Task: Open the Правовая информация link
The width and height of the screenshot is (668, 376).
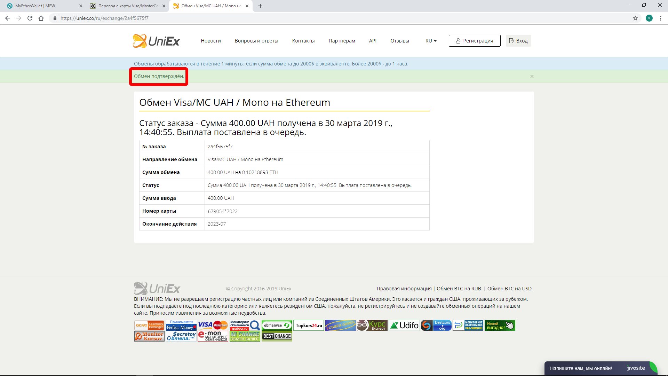Action: click(x=404, y=289)
